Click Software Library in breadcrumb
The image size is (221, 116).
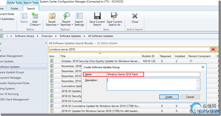[x=25, y=36]
